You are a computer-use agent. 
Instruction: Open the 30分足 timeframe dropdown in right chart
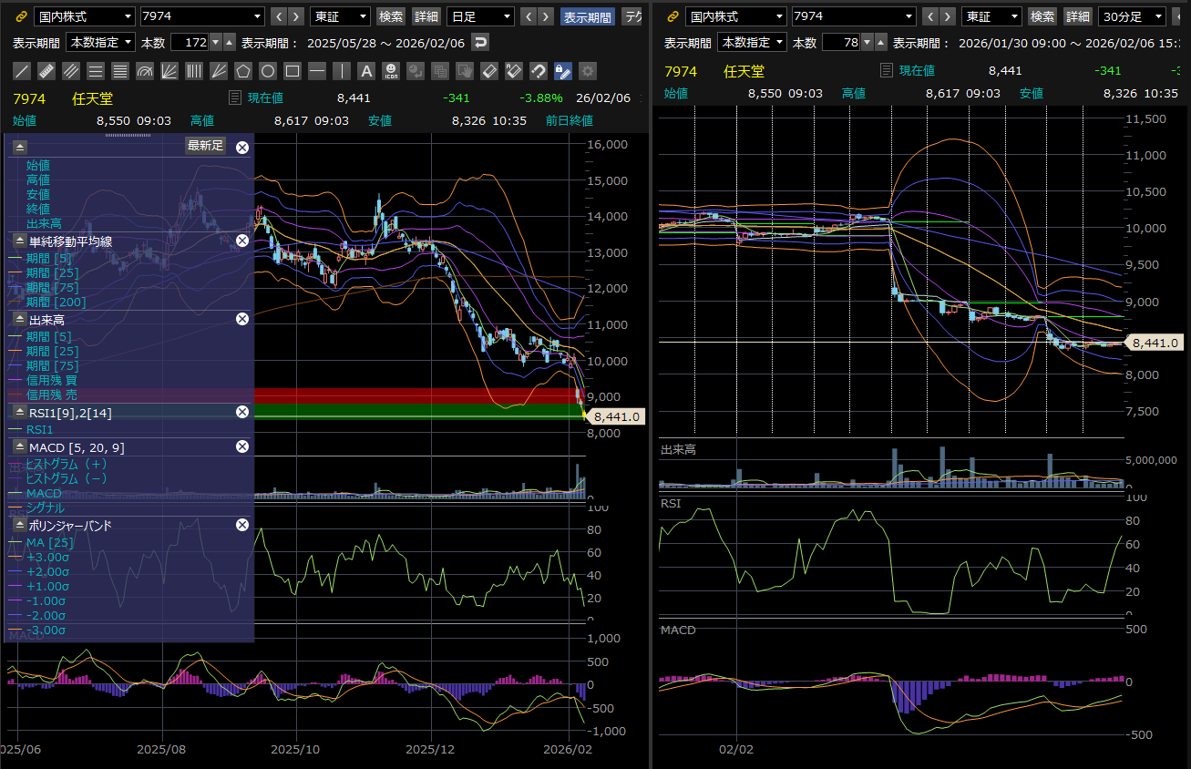(1133, 16)
